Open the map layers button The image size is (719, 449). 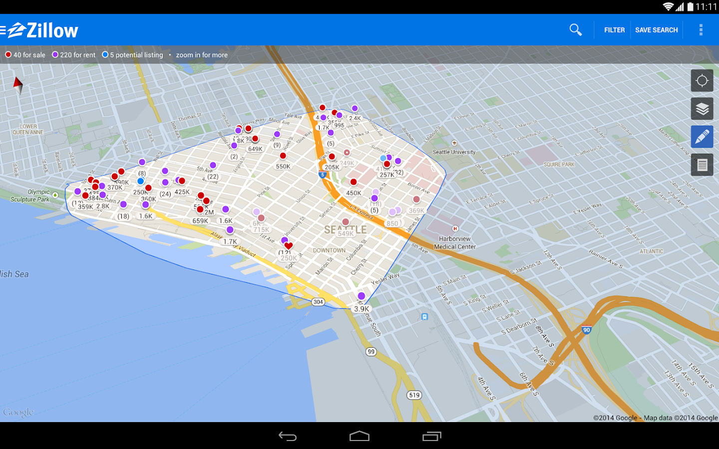[x=702, y=109]
